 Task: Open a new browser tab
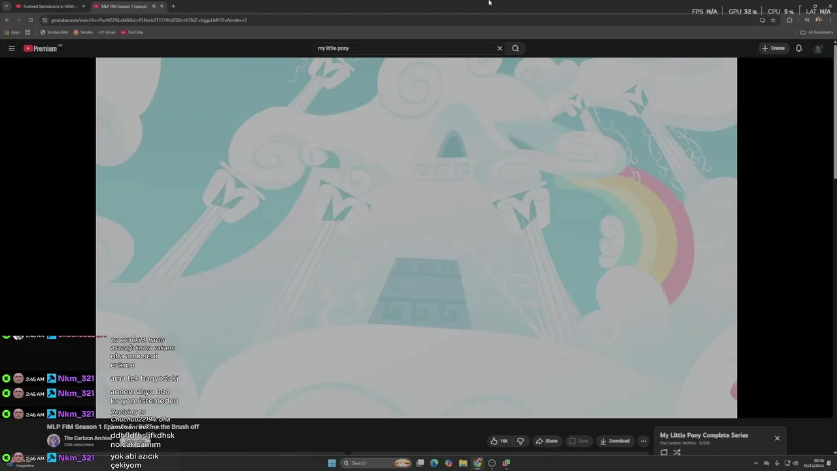pos(173,7)
